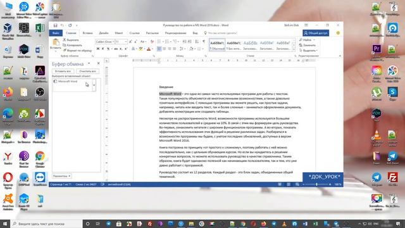Click the 'Tell me what to do' search field
Viewport: 405px width, 228px height.
coord(220,33)
